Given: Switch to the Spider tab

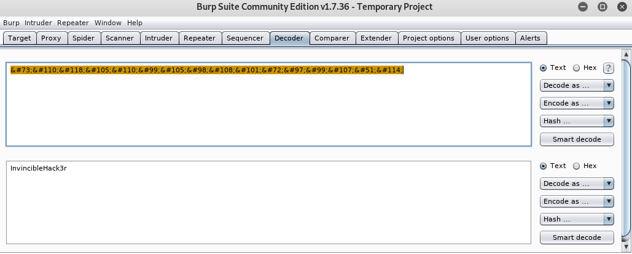Looking at the screenshot, I should click(84, 38).
